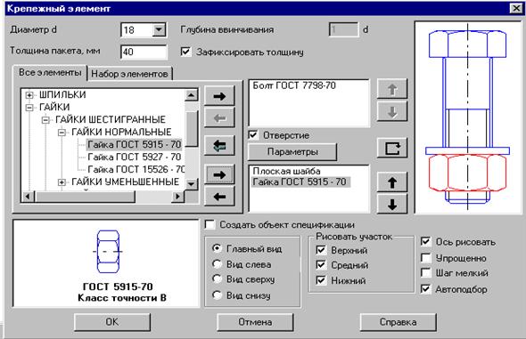Expand the ШПИЛЬКИ tree node
The width and height of the screenshot is (526, 339).
pos(29,95)
